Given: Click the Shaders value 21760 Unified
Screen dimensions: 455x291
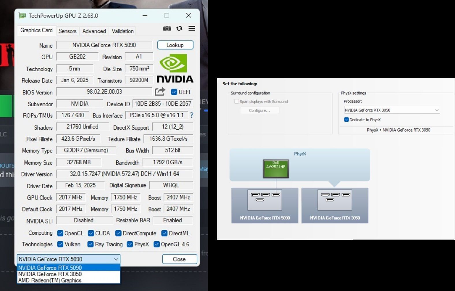Looking at the screenshot, I should tap(83, 127).
